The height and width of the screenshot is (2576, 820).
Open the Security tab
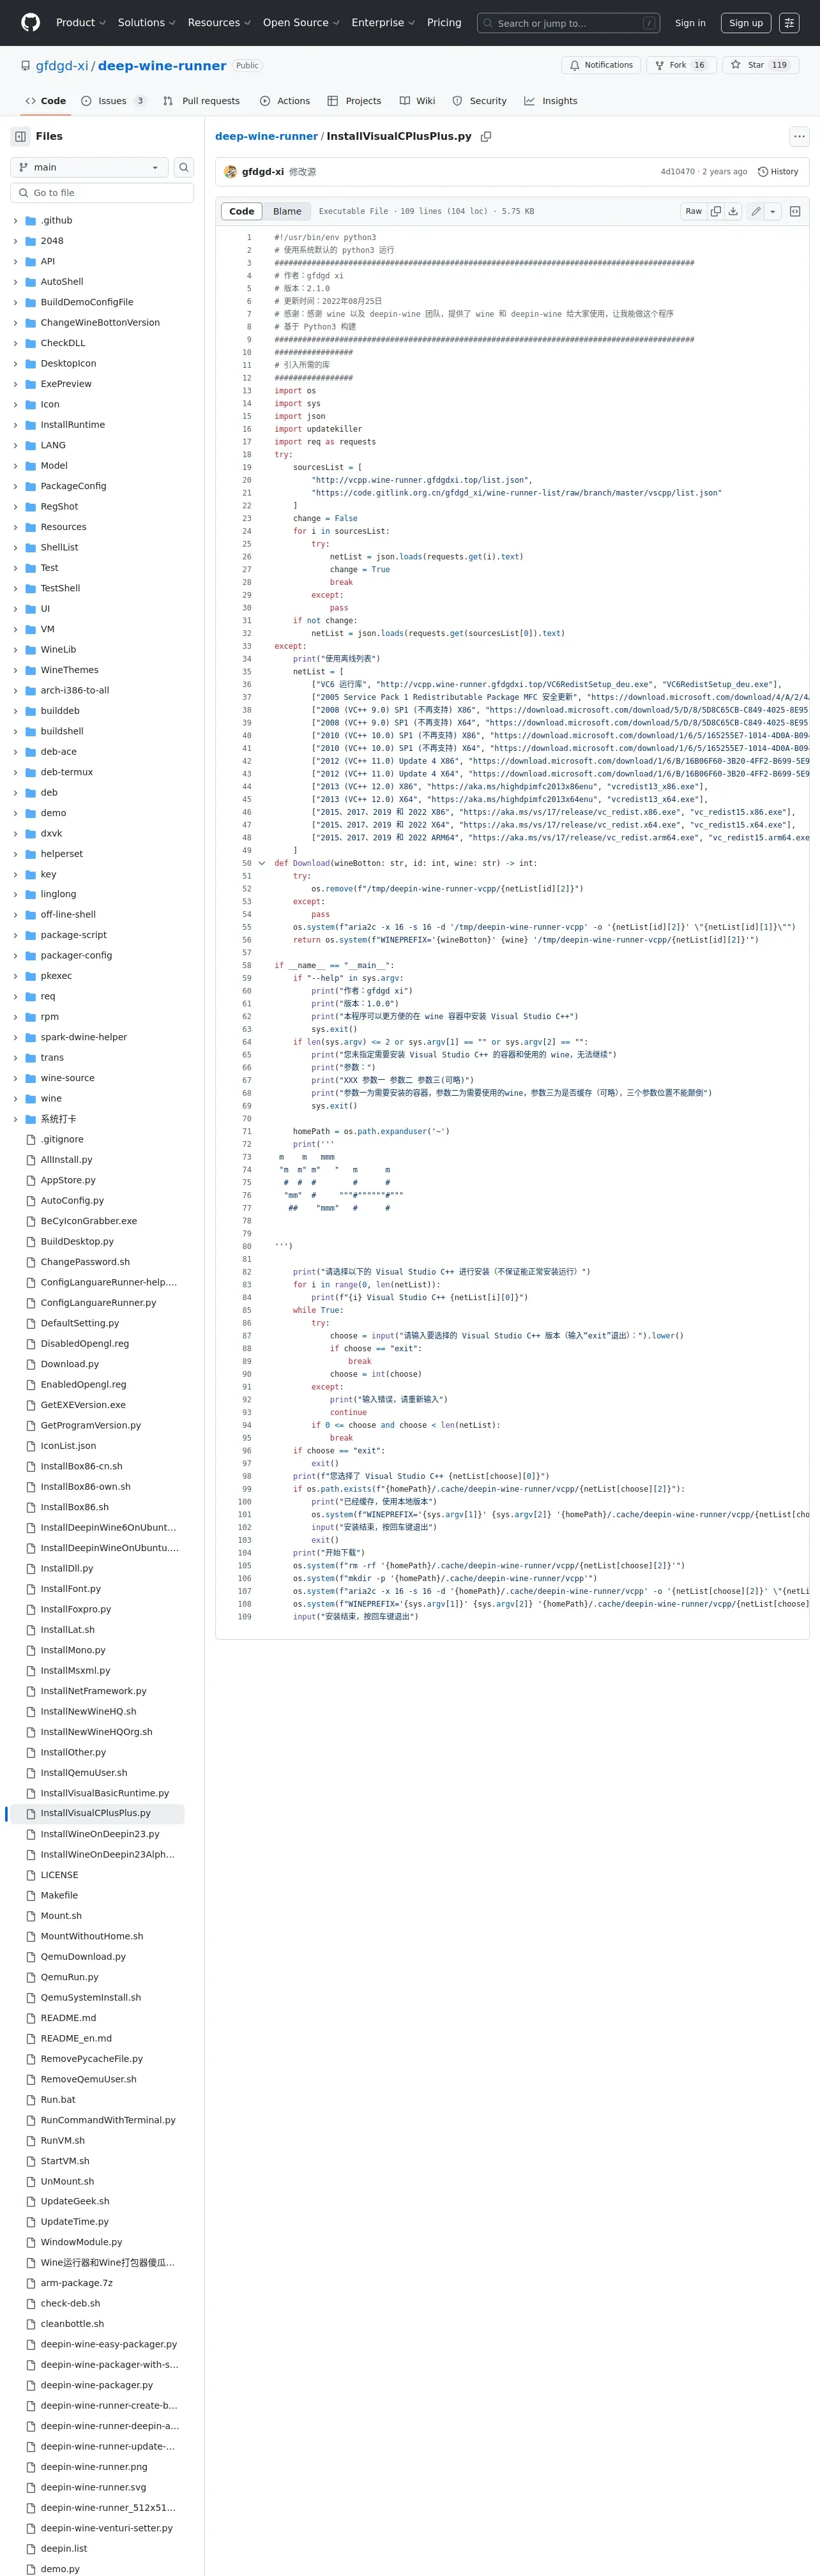tap(479, 101)
